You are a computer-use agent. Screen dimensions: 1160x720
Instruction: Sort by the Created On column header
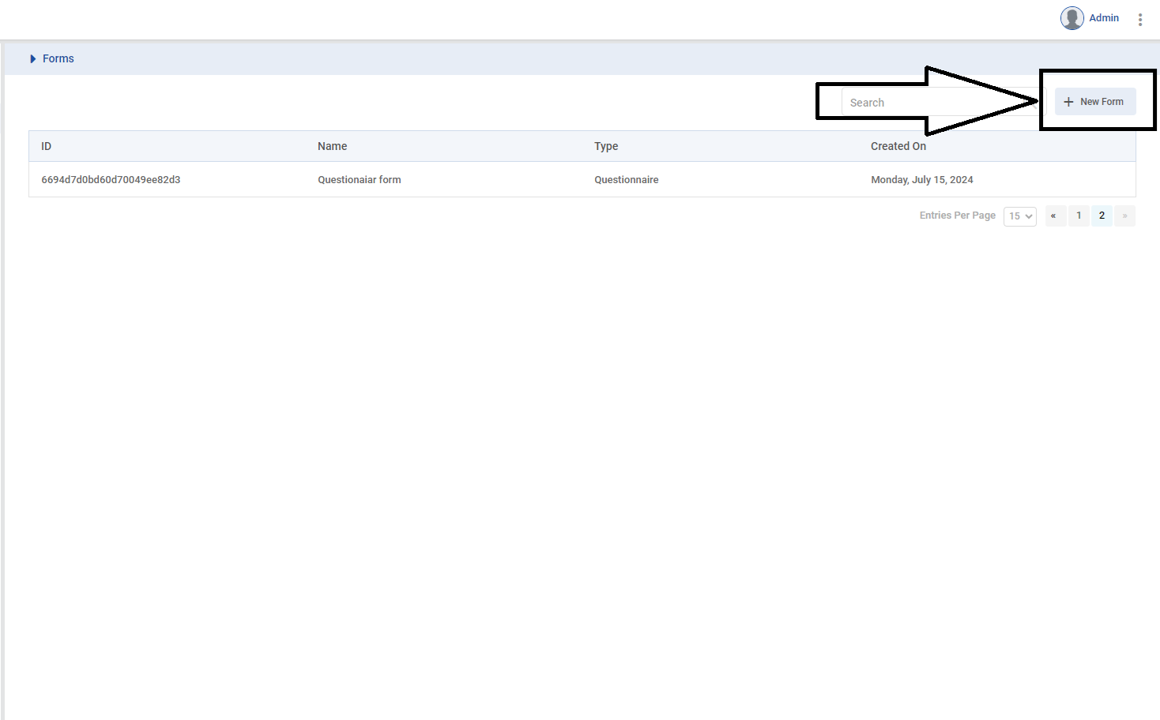coord(898,146)
